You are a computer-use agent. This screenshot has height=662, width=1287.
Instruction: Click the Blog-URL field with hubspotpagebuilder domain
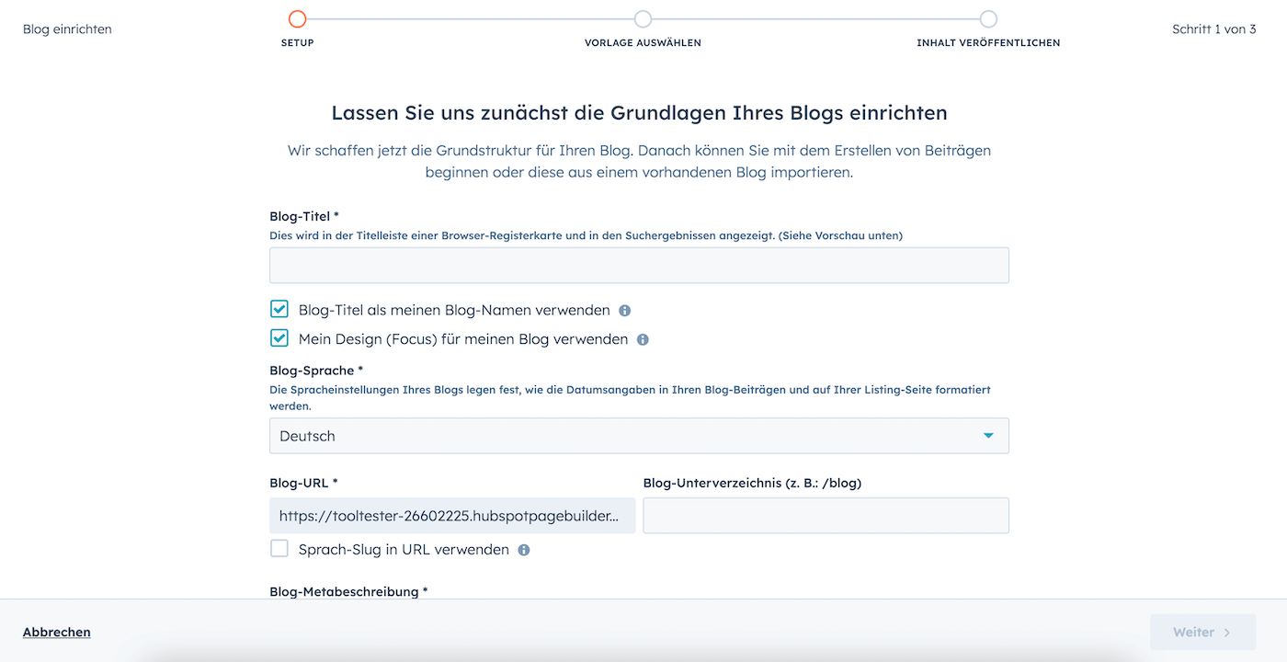pyautogui.click(x=452, y=516)
